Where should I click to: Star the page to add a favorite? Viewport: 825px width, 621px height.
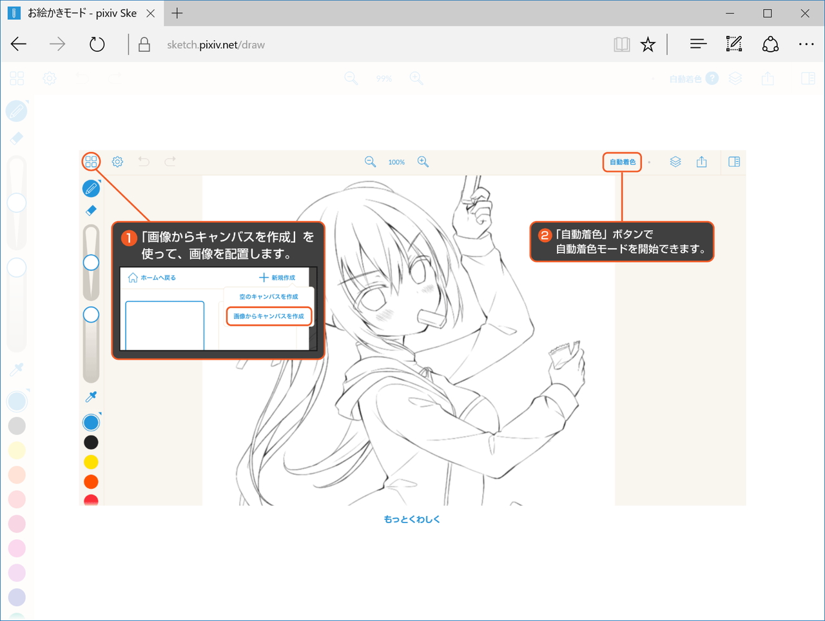pos(648,44)
